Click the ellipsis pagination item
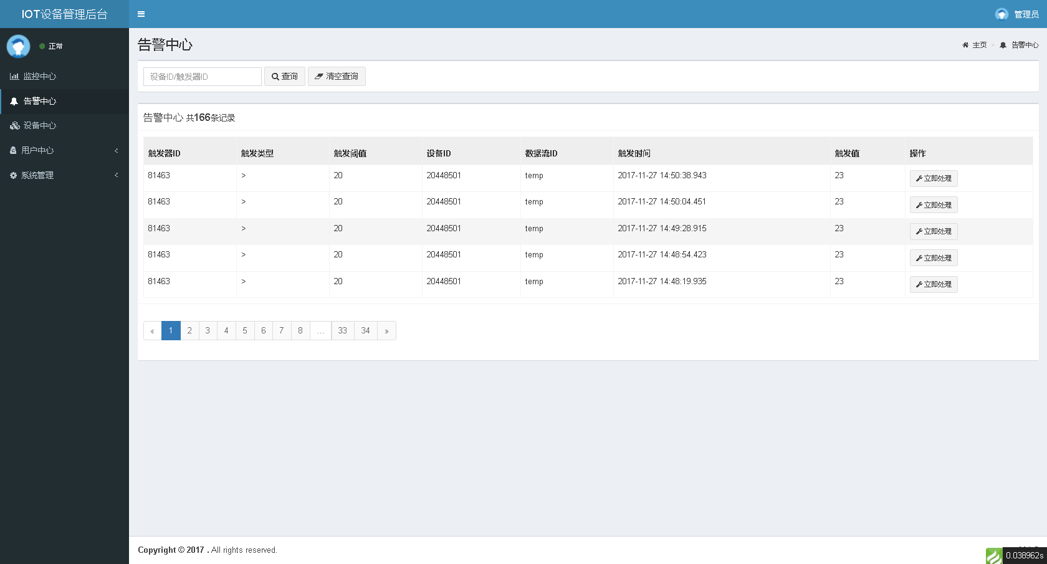 (x=320, y=331)
